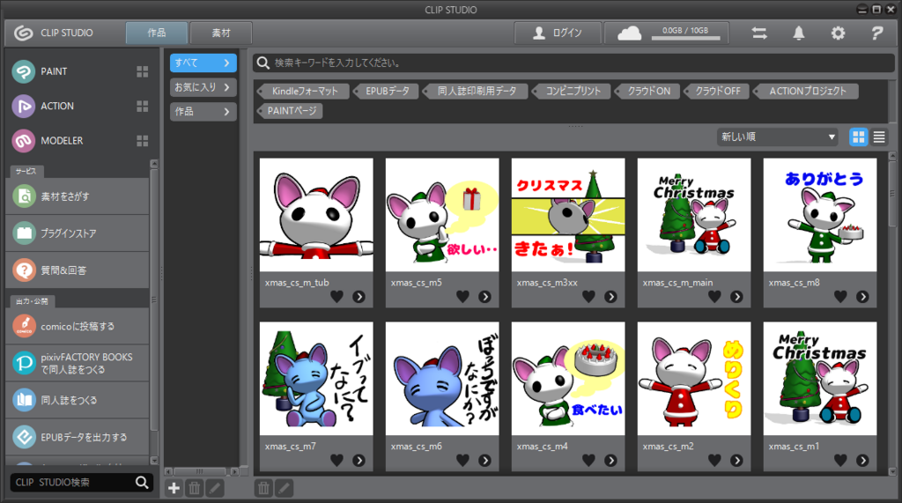Viewport: 902px width, 503px height.
Task: Open 素材をさがす material search service
Action: (78, 196)
